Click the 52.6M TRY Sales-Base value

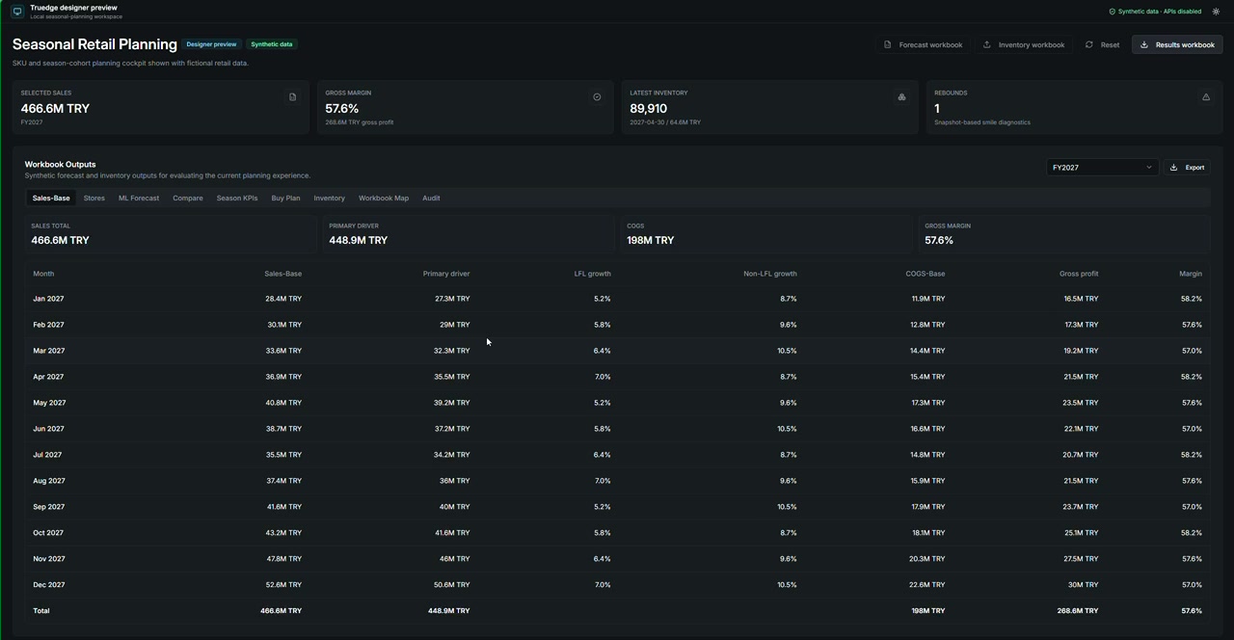(283, 585)
